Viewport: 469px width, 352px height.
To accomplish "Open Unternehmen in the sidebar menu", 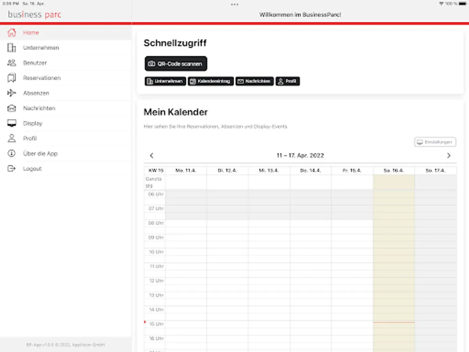I will click(66, 48).
